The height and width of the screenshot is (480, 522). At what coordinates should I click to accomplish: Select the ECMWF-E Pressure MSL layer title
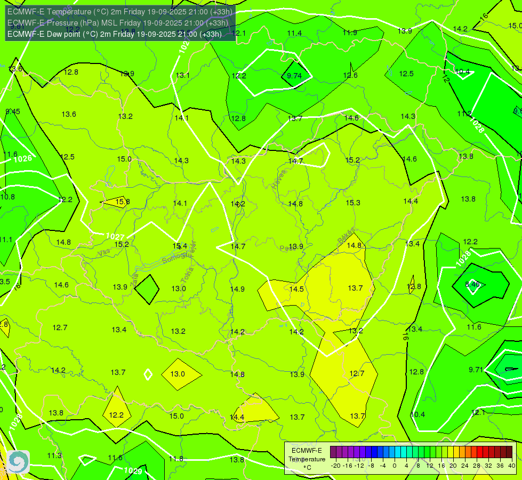(118, 23)
